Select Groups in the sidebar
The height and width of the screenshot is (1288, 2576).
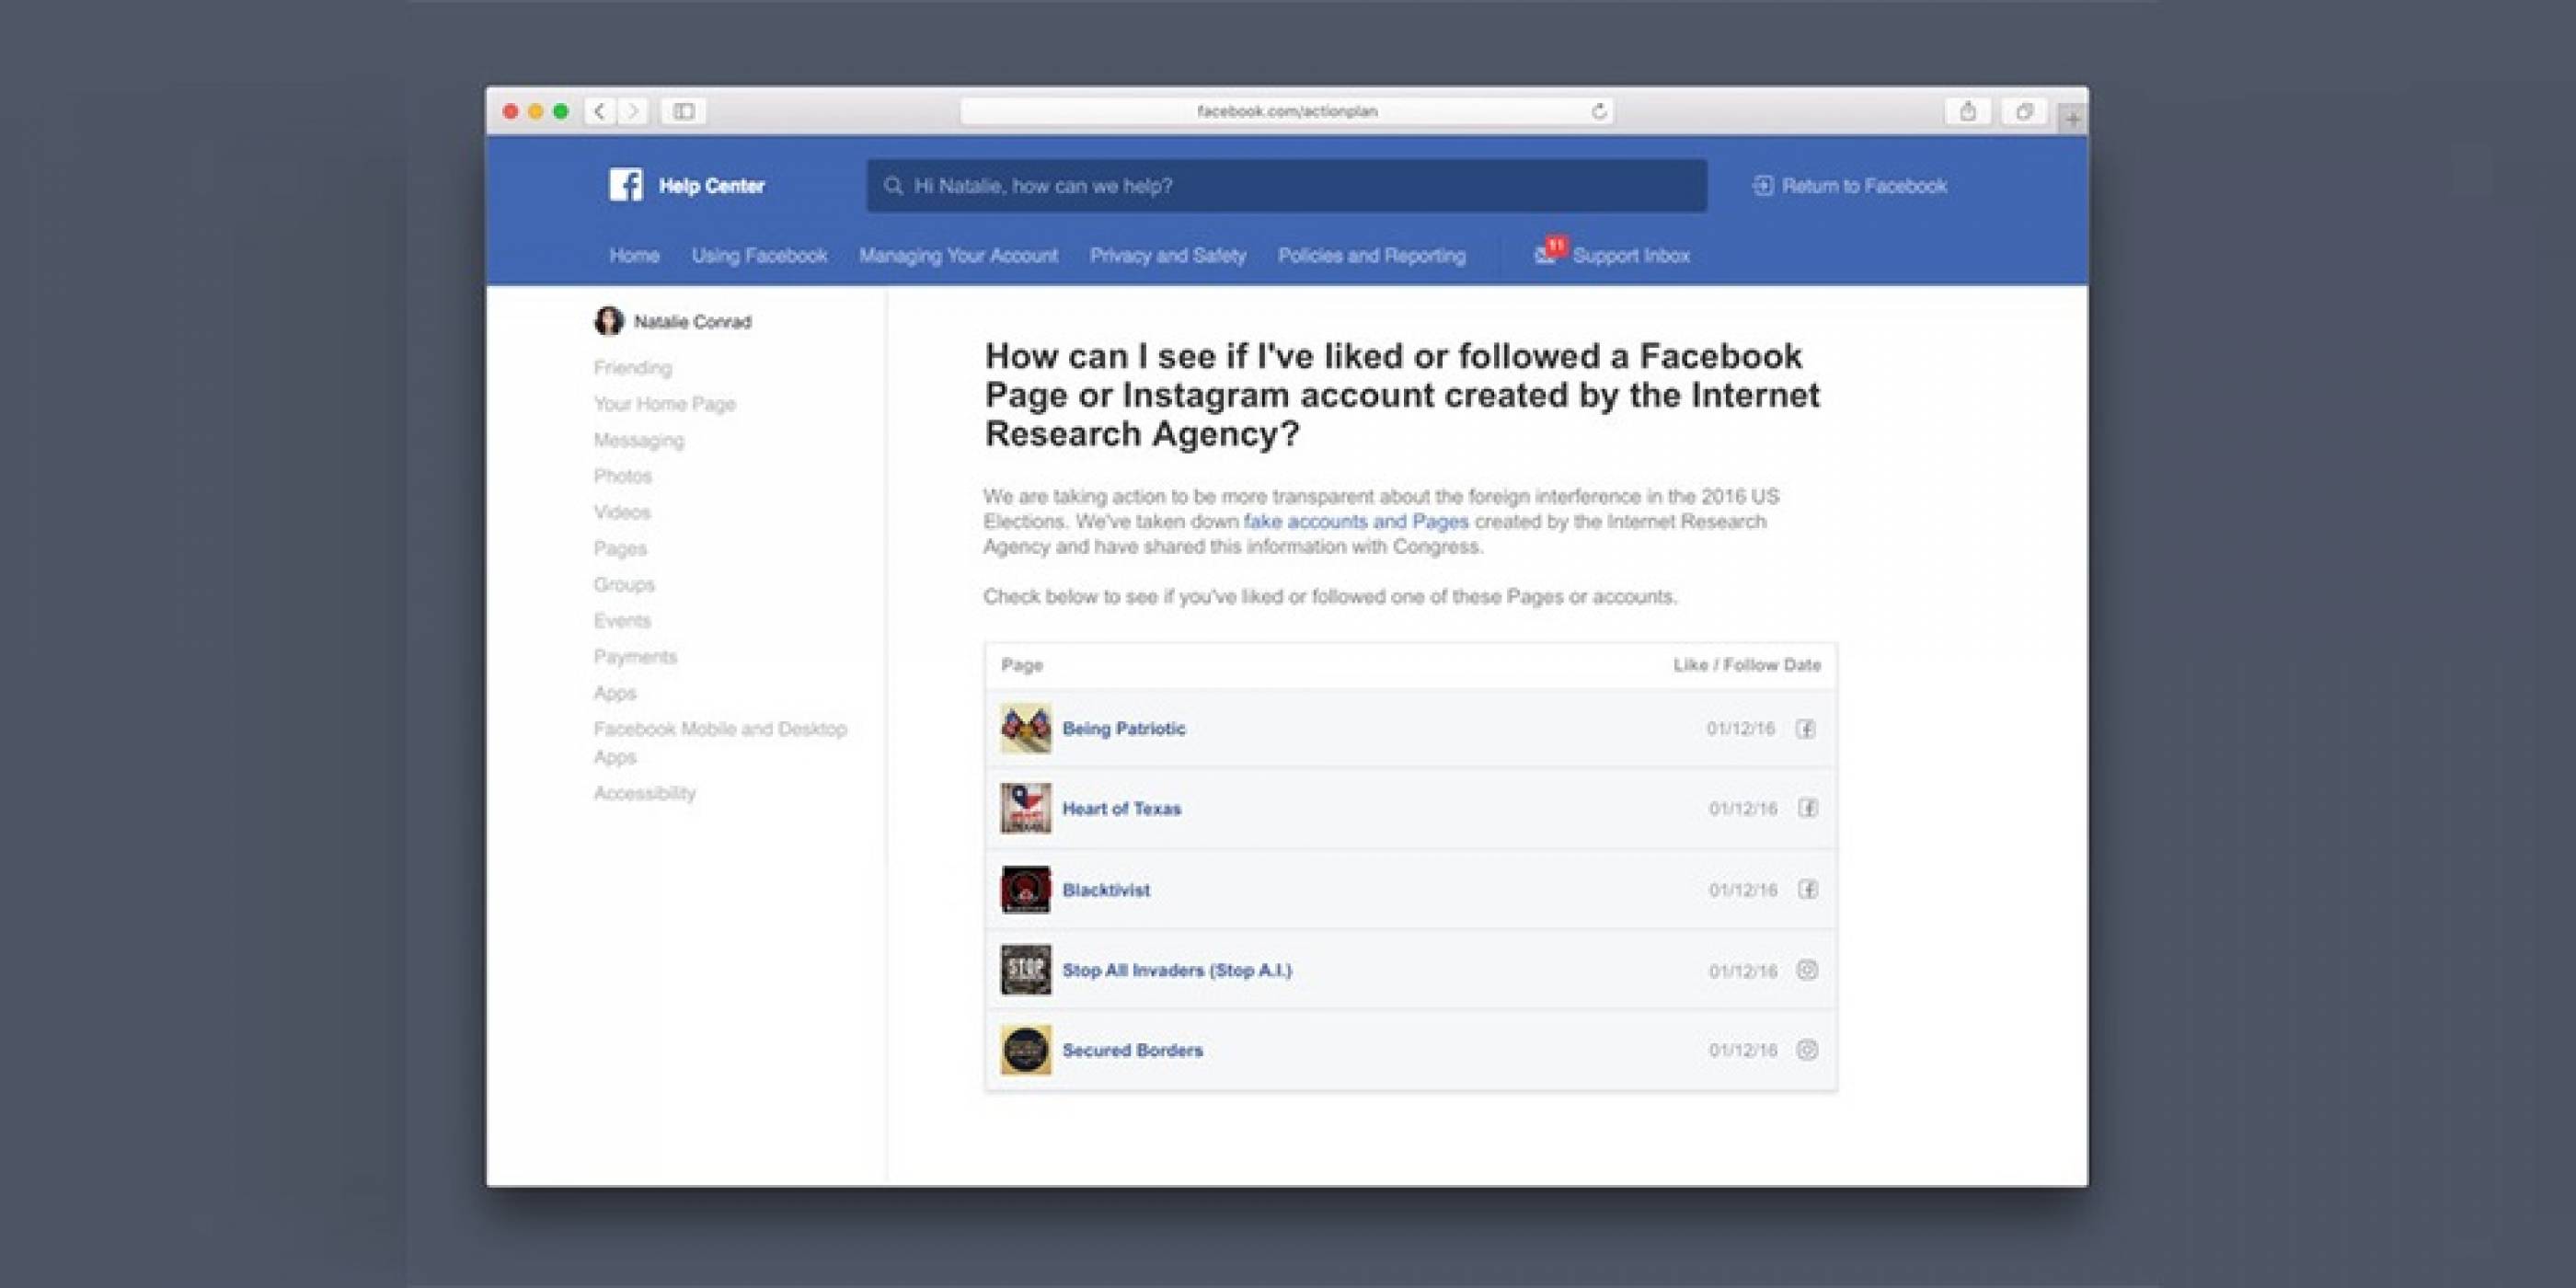[x=624, y=584]
